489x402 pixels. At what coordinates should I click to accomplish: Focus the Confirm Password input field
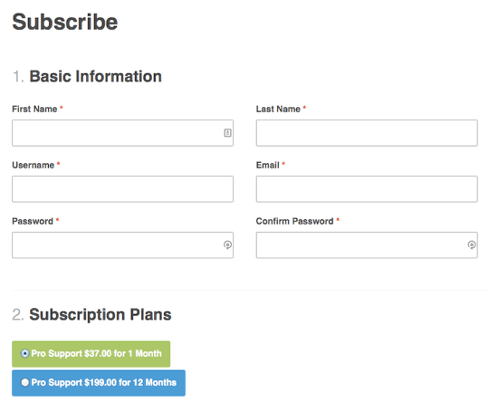pyautogui.click(x=367, y=244)
